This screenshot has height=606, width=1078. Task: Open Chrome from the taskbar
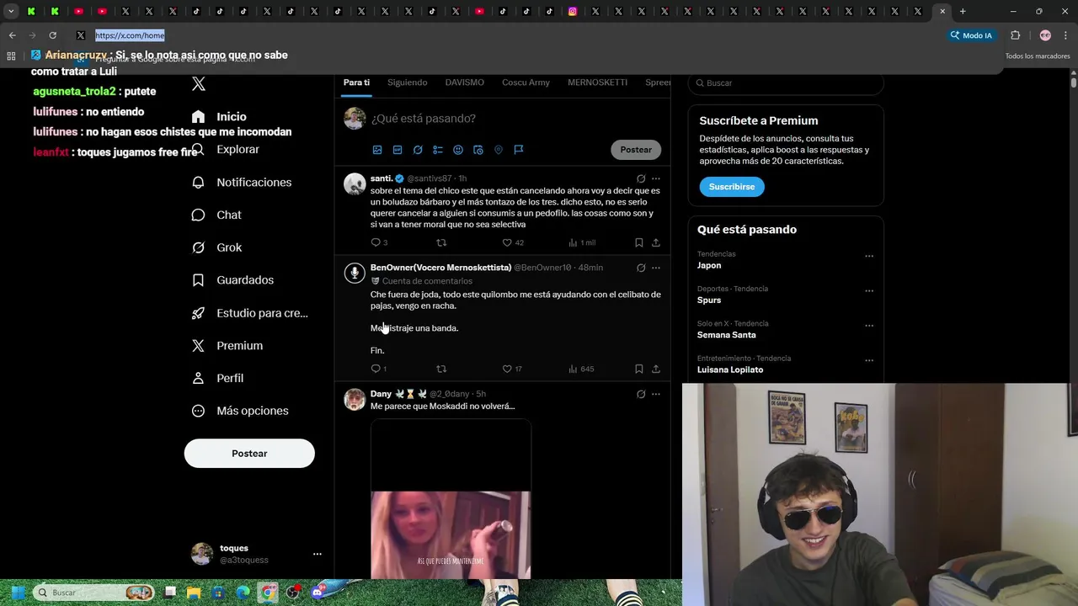tap(268, 593)
